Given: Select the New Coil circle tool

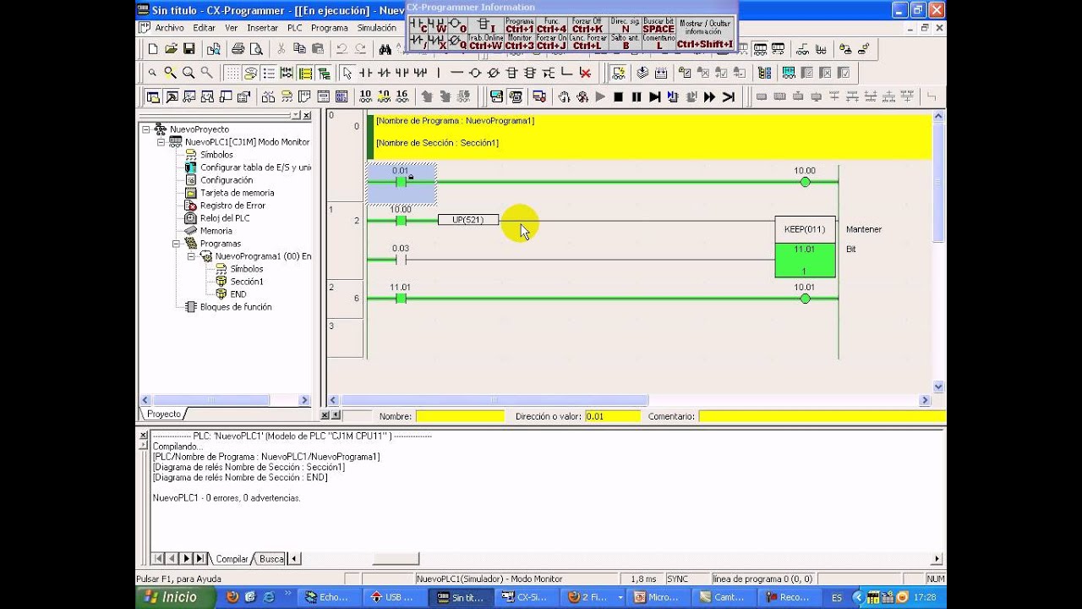Looking at the screenshot, I should 474,73.
